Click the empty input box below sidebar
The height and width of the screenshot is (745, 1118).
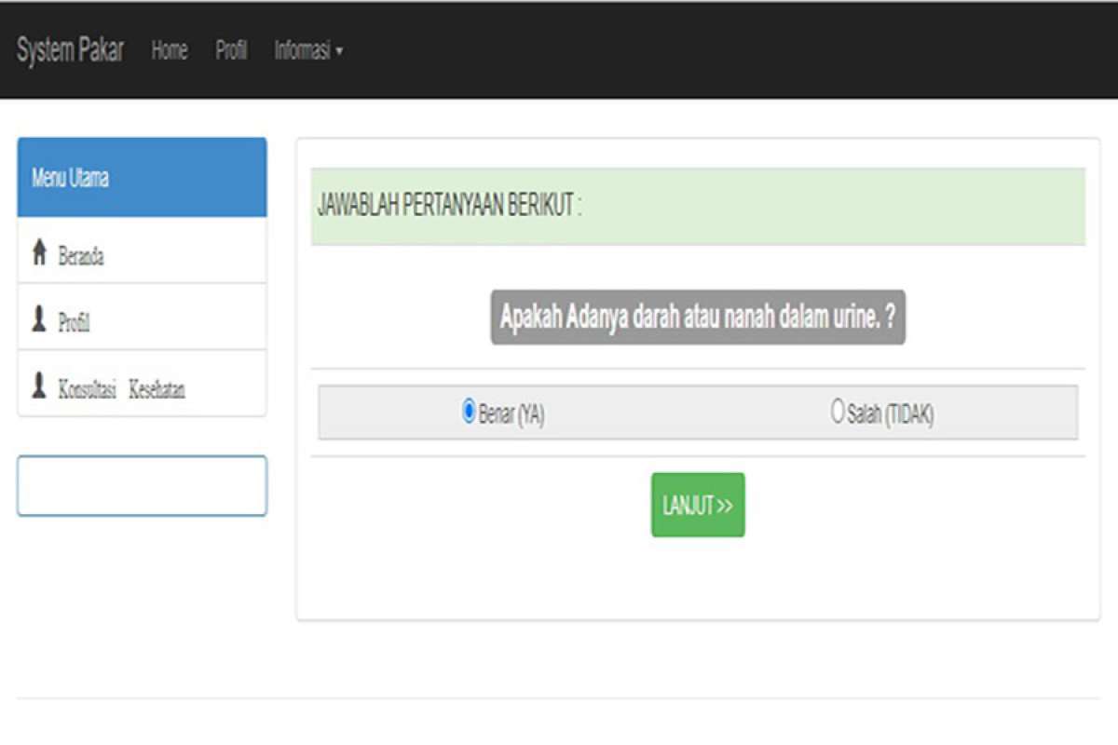(140, 485)
